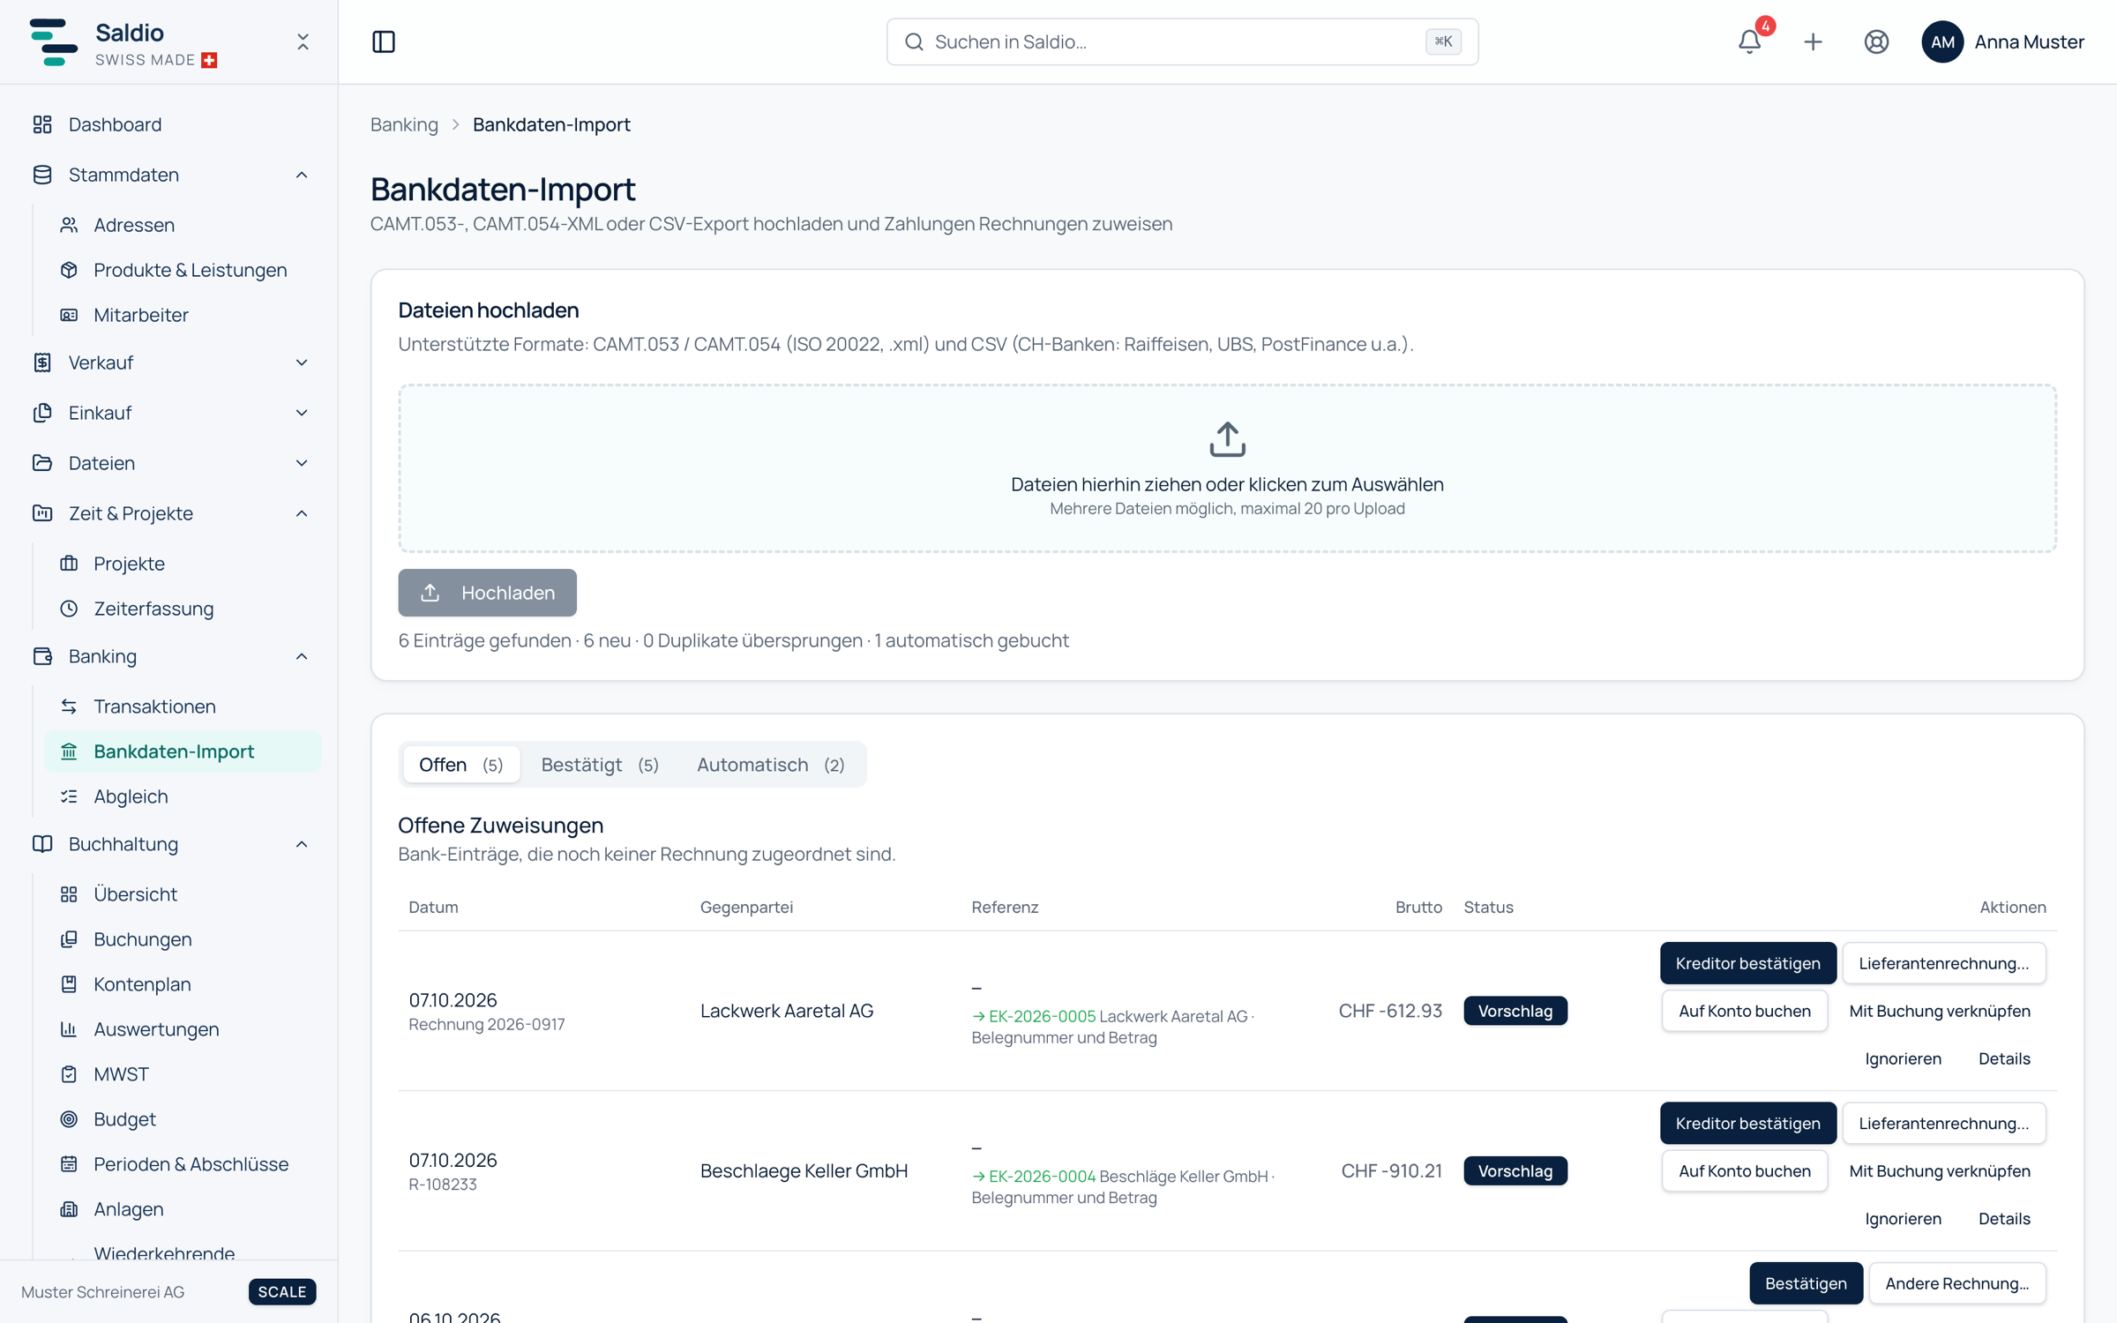Viewport: 2117px width, 1323px height.
Task: Open the workspace switcher chevrons
Action: click(303, 41)
